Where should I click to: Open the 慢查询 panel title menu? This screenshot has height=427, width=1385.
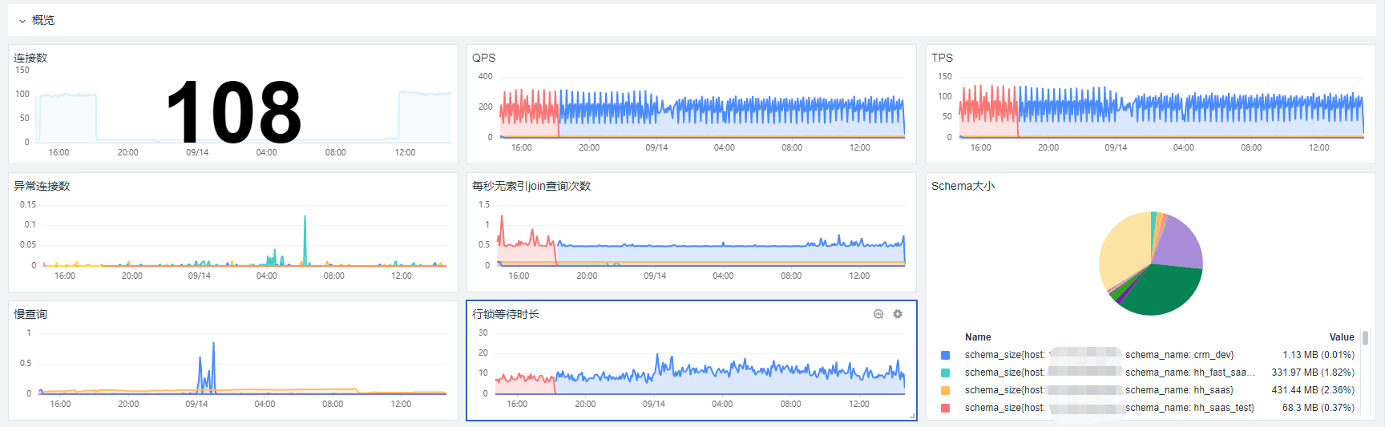(30, 314)
